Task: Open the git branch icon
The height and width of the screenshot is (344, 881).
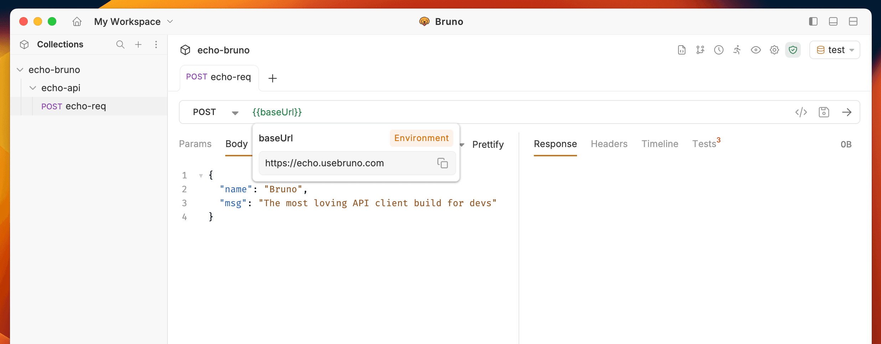Action: [700, 50]
